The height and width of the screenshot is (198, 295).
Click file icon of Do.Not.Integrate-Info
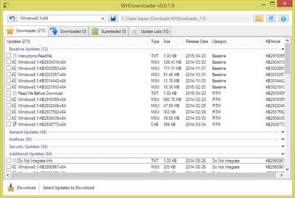(x=14, y=160)
